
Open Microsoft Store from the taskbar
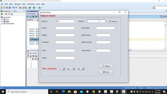75,92
